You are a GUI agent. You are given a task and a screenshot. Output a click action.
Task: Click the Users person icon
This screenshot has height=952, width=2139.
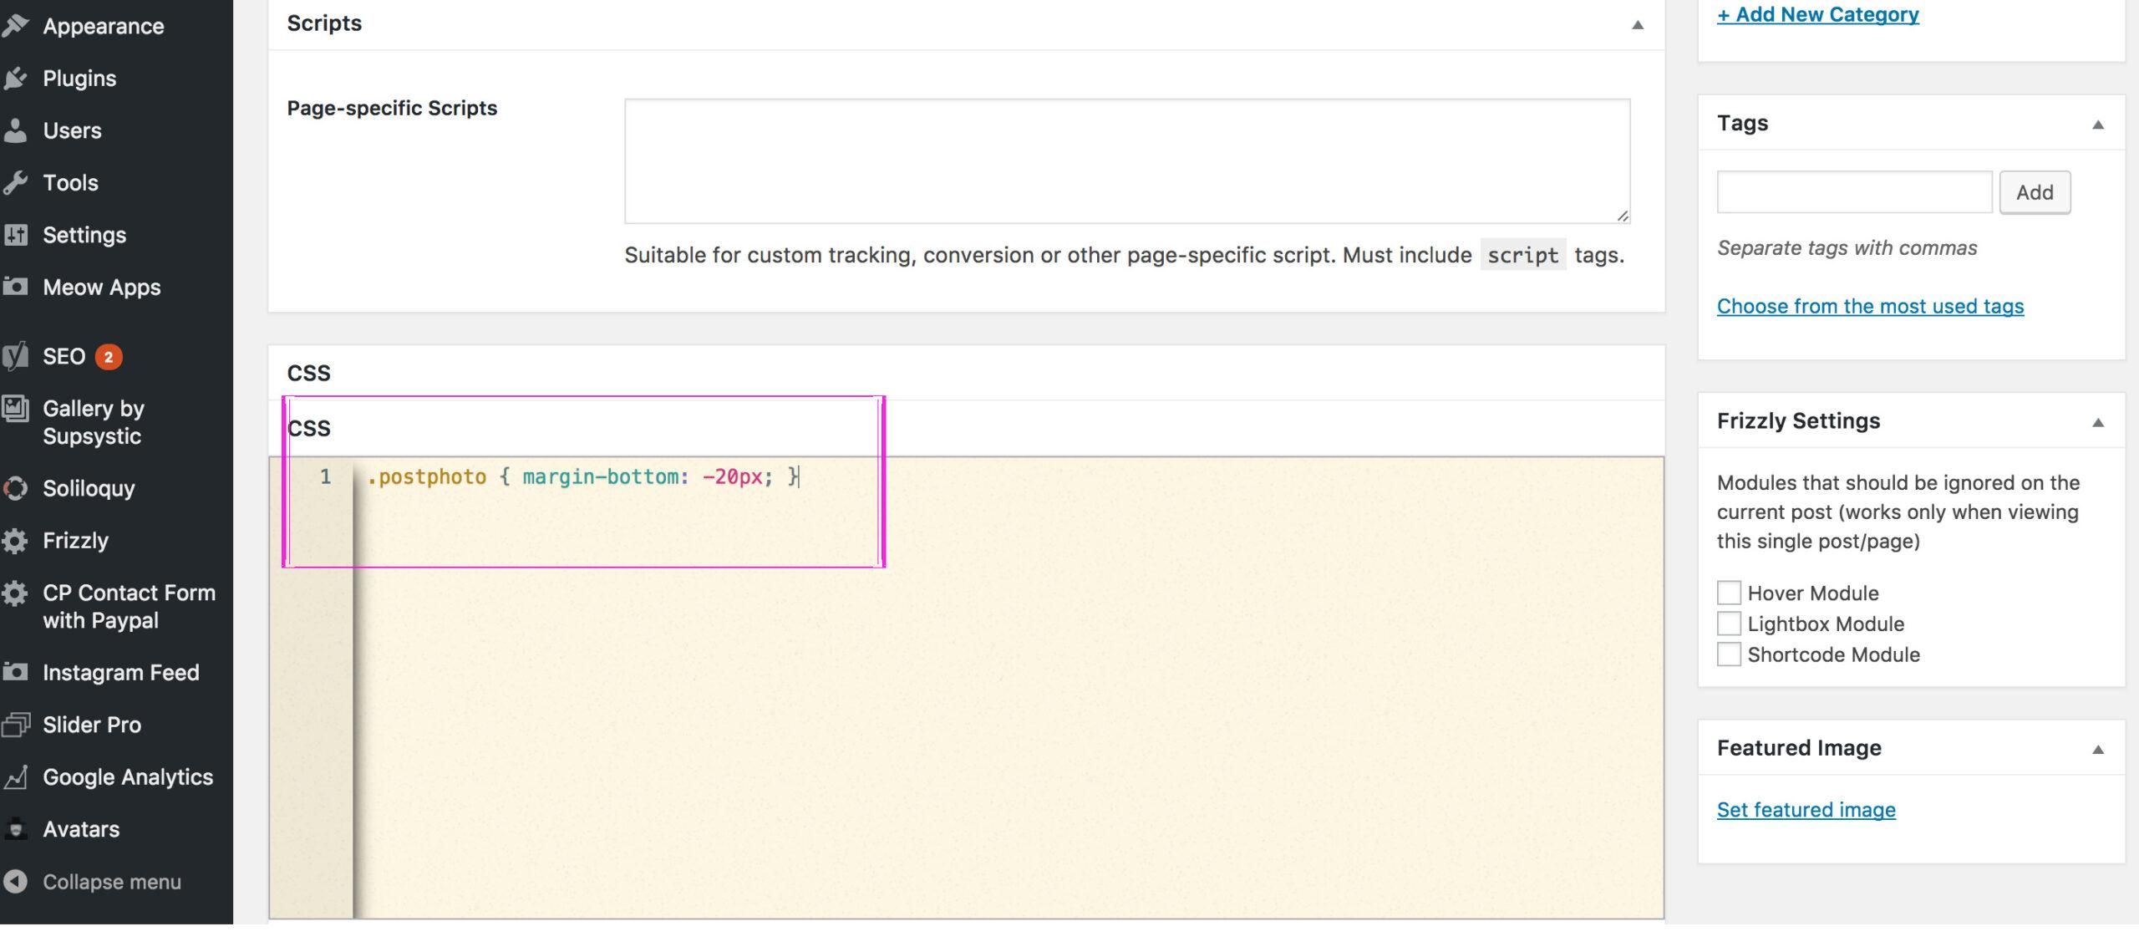coord(15,130)
